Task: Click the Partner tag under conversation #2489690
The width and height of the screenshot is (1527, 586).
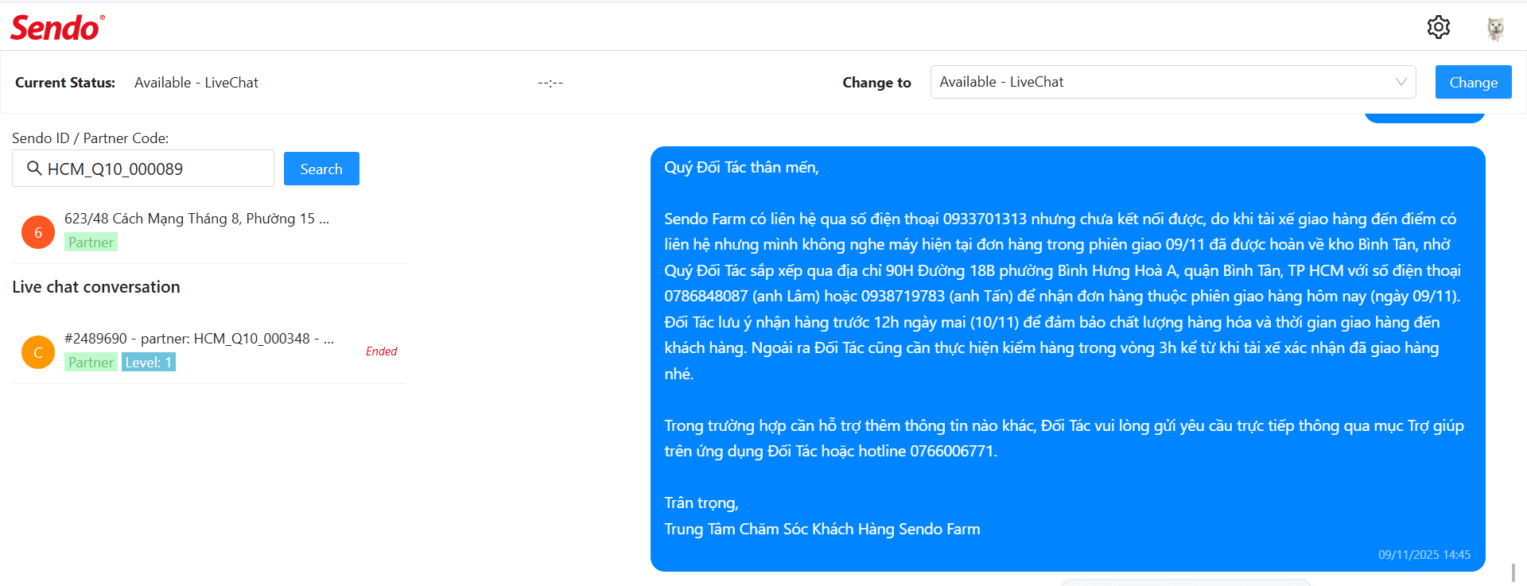Action: point(91,363)
